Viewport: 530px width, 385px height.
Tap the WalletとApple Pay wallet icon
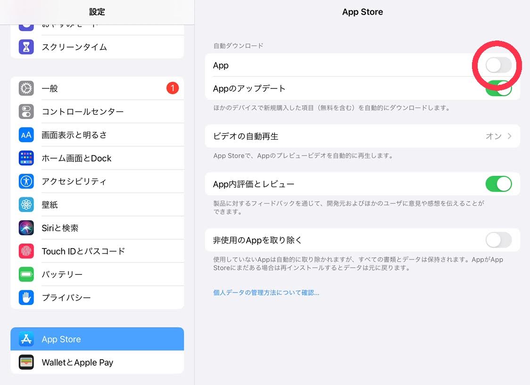(x=26, y=362)
